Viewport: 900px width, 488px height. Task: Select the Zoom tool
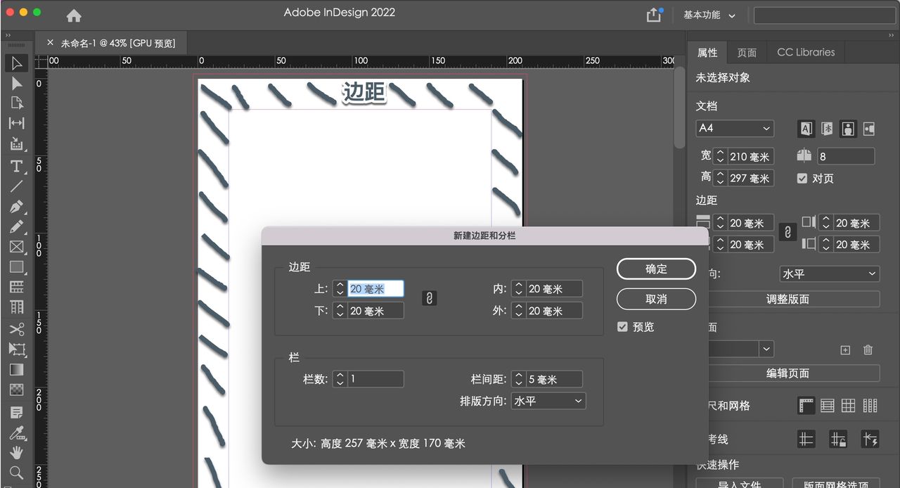pos(17,473)
